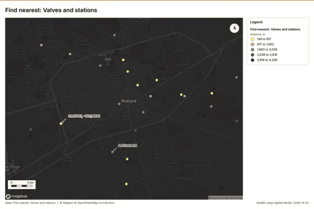The width and height of the screenshot is (314, 209).
Task: Click the Green Tree North neighborhood label
Action: pos(44,30)
